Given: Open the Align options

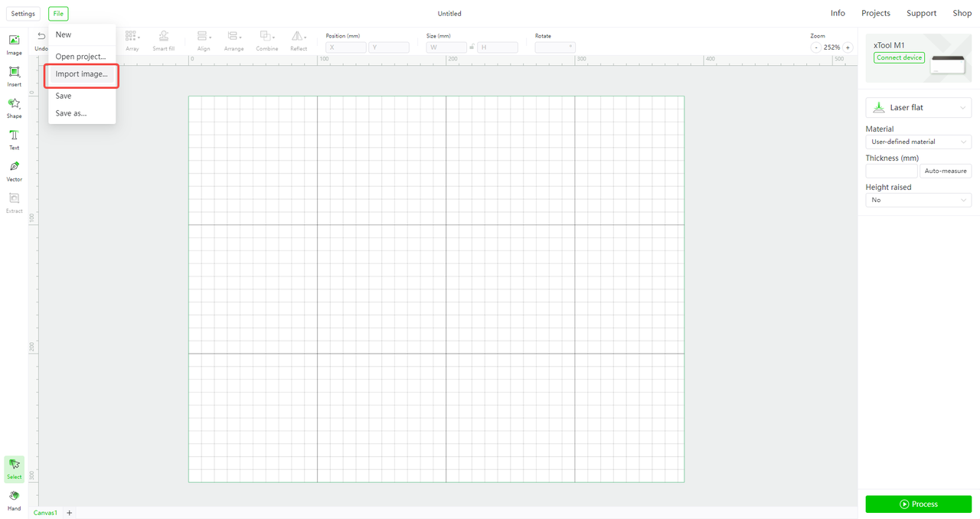Looking at the screenshot, I should [203, 40].
